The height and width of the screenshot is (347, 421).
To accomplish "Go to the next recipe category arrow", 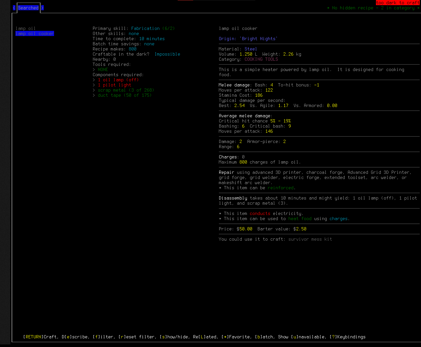I will click(x=42, y=8).
